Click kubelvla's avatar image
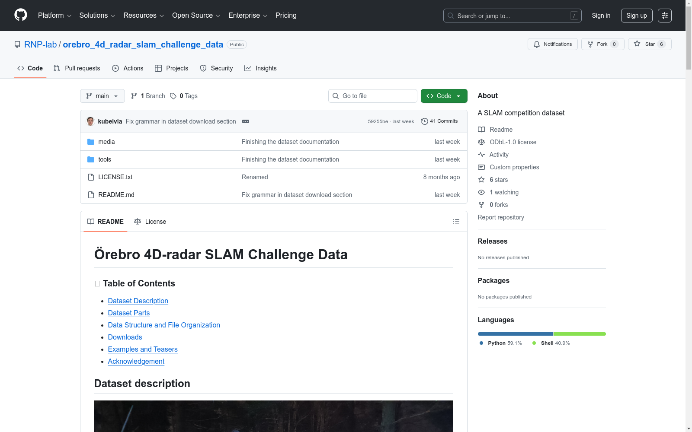This screenshot has height=432, width=692. pos(90,121)
